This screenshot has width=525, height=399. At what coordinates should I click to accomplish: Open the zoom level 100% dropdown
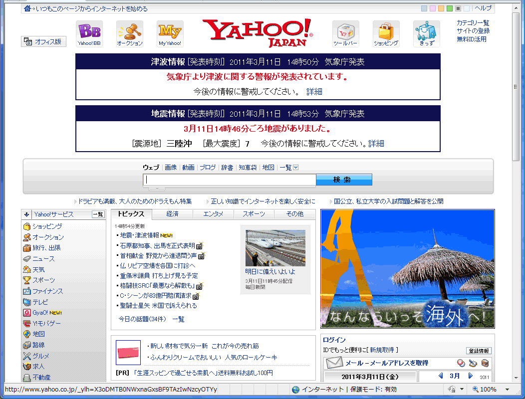click(508, 389)
